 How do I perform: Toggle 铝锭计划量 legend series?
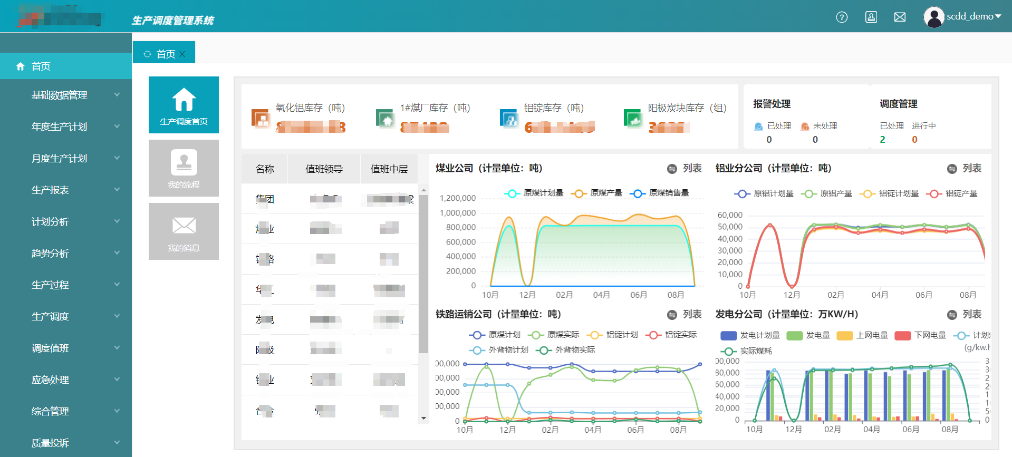(x=889, y=193)
